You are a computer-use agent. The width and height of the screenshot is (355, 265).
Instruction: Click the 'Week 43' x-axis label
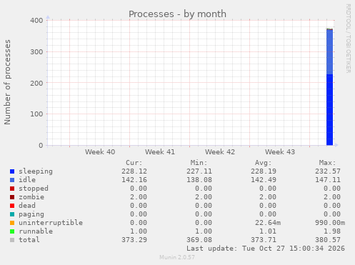[280, 152]
